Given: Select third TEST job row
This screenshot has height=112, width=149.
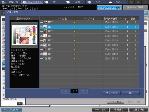Looking at the screenshot, I should point(89,31).
